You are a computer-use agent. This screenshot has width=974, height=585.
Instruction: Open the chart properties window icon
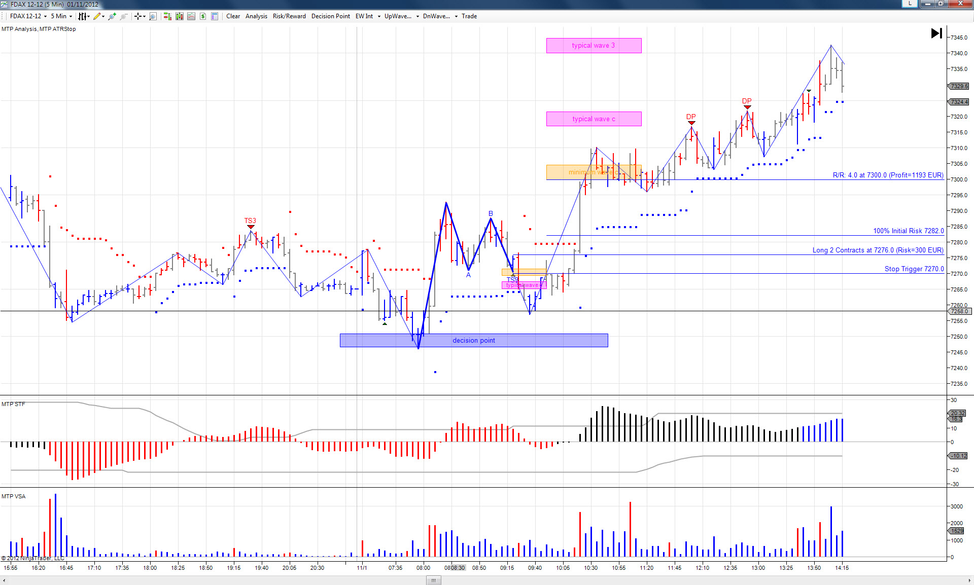(215, 16)
